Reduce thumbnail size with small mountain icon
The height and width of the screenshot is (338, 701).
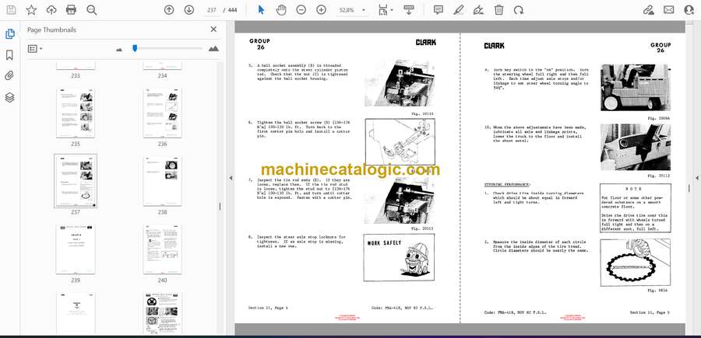coord(119,49)
